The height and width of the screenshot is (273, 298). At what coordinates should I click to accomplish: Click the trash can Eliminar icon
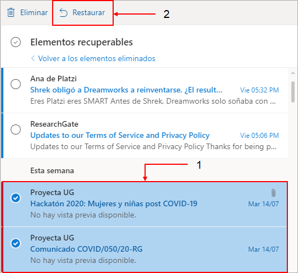[x=11, y=12]
